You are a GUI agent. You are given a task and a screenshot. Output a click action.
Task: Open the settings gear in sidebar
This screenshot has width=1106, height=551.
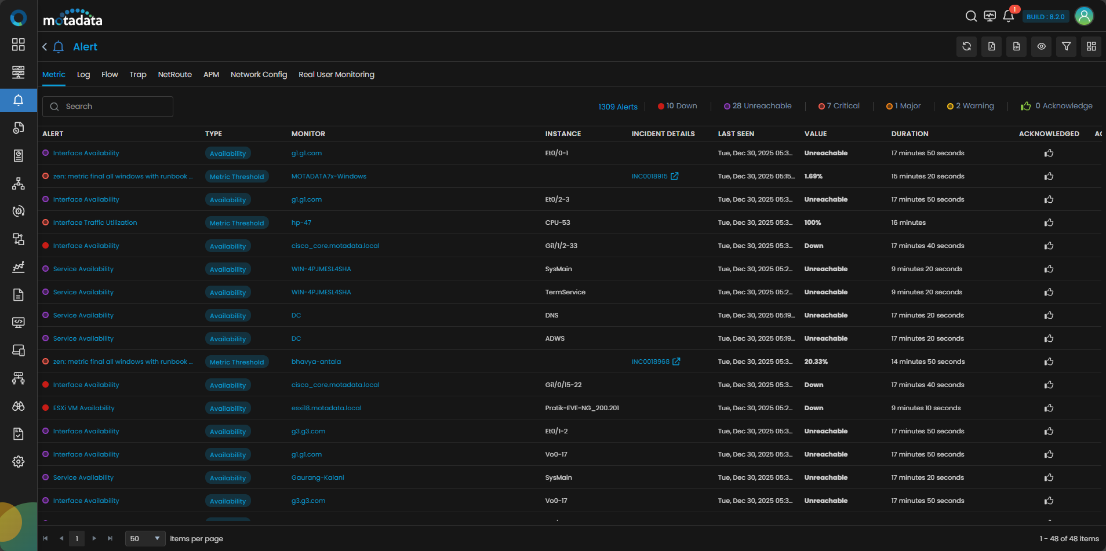(19, 462)
